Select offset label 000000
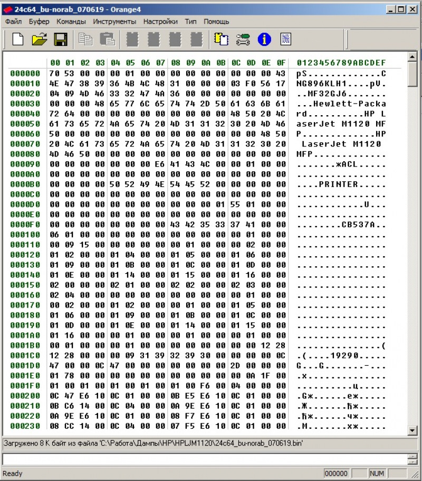Screen dimensions: 422x481 click(25, 73)
